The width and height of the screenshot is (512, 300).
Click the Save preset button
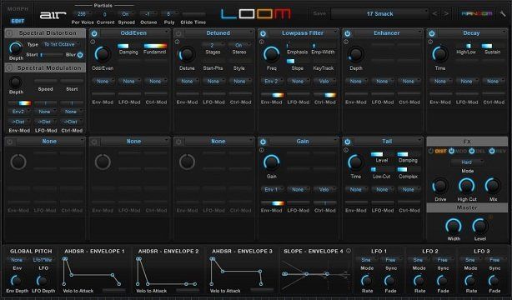pos(319,13)
